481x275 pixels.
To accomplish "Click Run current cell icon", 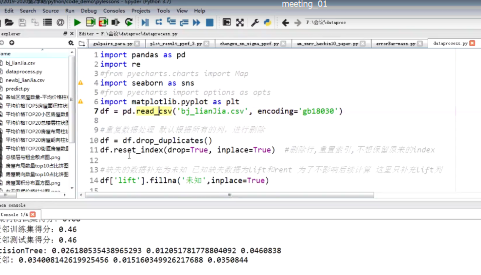I will 91,23.
